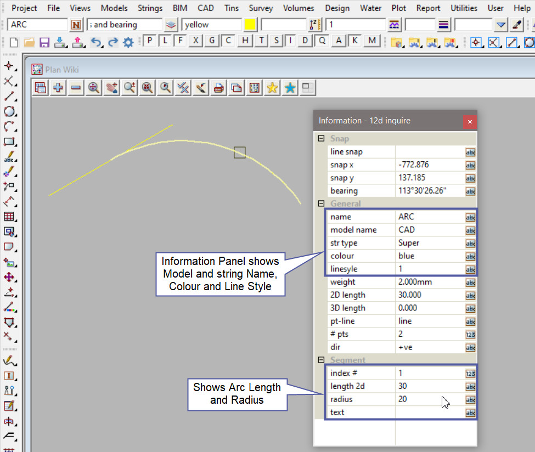Open the Strings menu
The image size is (535, 452).
tap(150, 8)
